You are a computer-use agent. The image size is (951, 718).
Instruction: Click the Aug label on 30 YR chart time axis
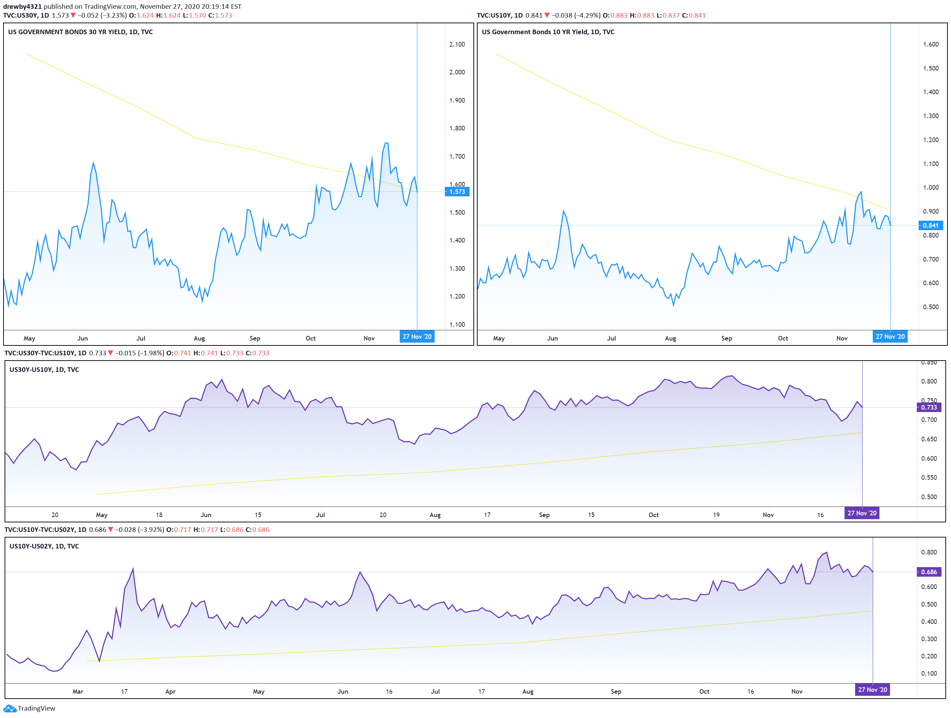click(200, 338)
